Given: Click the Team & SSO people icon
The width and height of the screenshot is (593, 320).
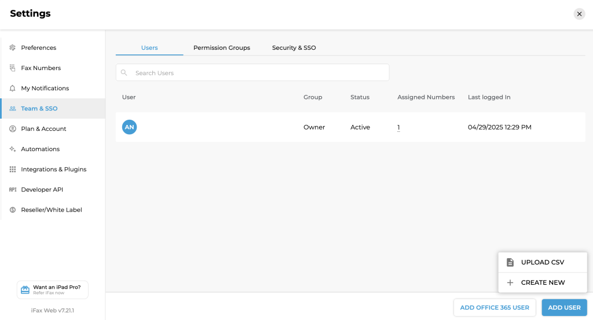Looking at the screenshot, I should pos(13,108).
